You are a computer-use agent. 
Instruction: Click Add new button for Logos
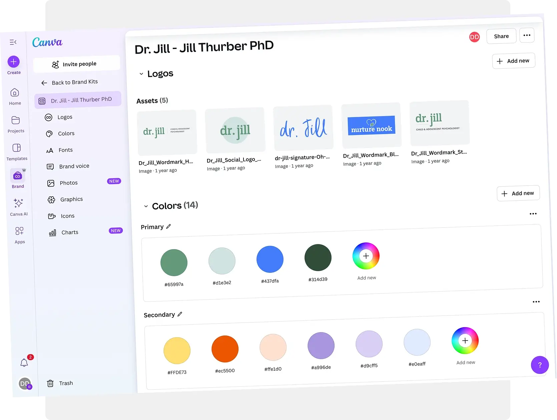(x=514, y=61)
